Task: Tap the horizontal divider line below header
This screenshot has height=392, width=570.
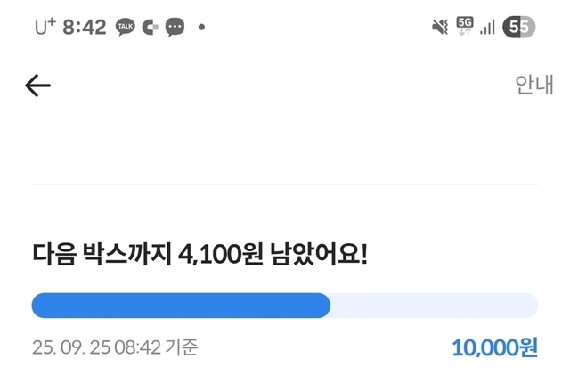Action: (285, 185)
